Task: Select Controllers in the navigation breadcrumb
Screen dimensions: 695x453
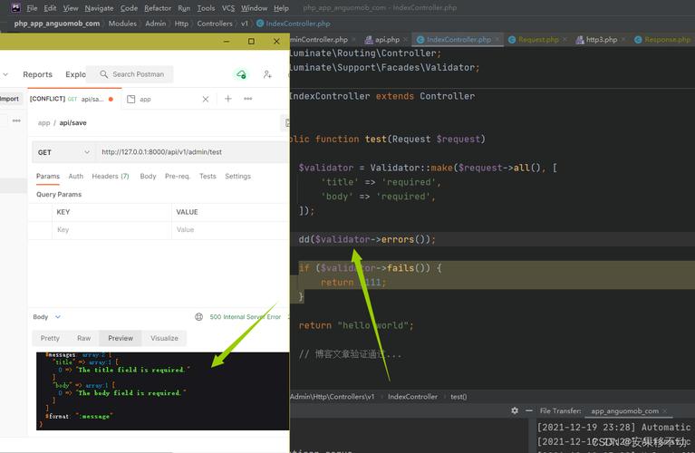Action: point(215,24)
